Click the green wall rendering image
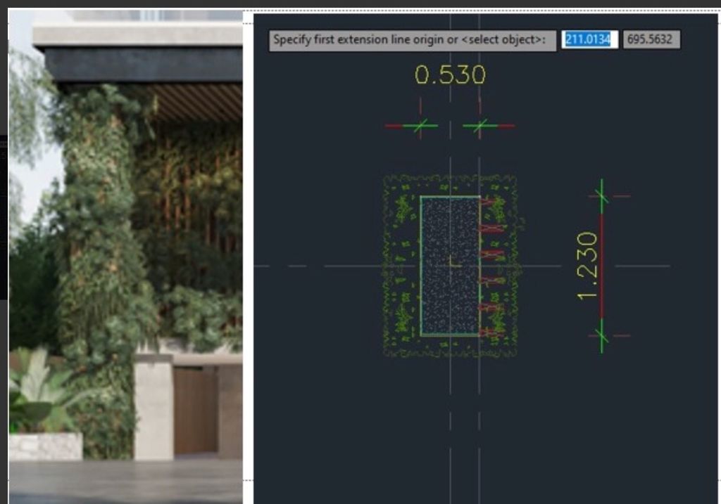Viewport: 721px width, 504px height. (125, 256)
